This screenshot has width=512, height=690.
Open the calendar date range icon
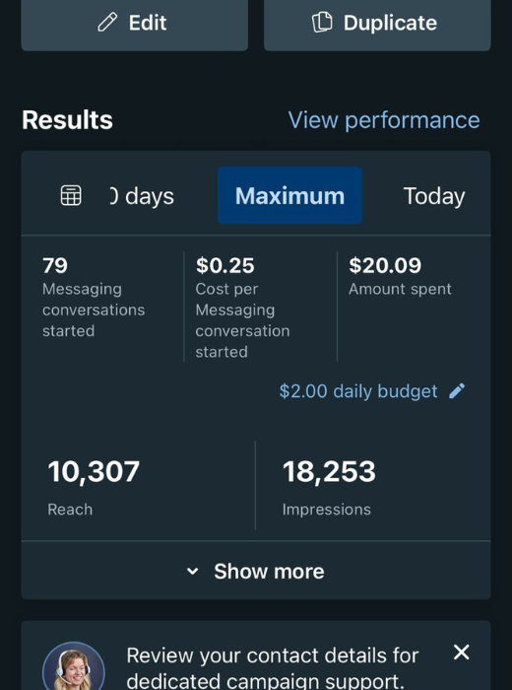tap(71, 195)
